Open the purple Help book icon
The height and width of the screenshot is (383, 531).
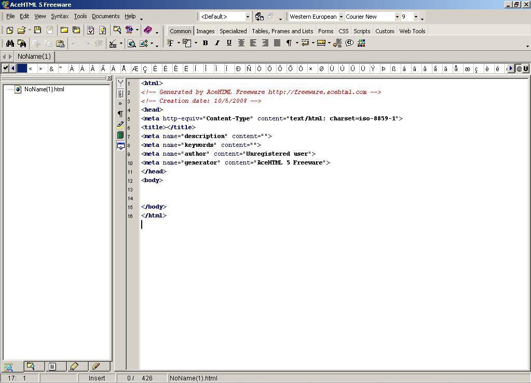click(148, 30)
